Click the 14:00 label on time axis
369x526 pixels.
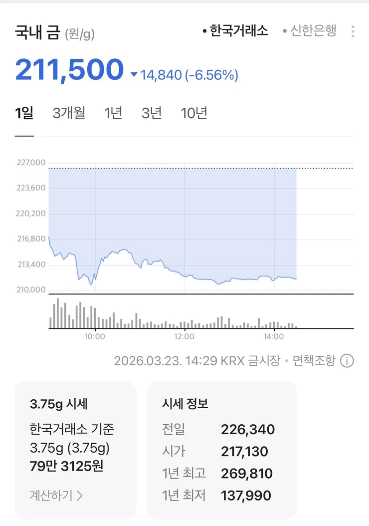click(x=274, y=337)
